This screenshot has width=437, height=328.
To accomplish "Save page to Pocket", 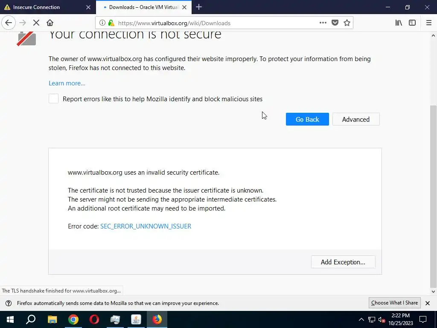I will [x=335, y=23].
